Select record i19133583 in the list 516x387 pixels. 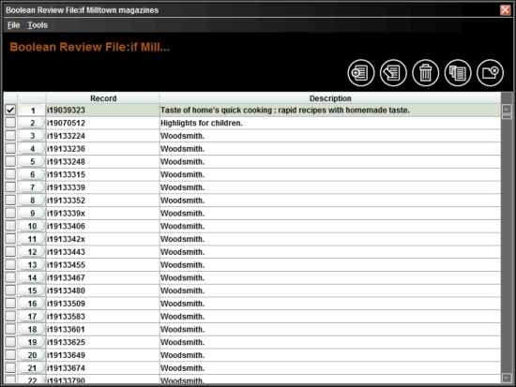67,317
